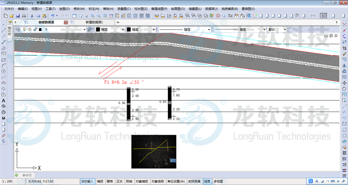Viewport: 348px width, 185px height.
Task: Click the Print icon in toolbar
Action: 24,16
